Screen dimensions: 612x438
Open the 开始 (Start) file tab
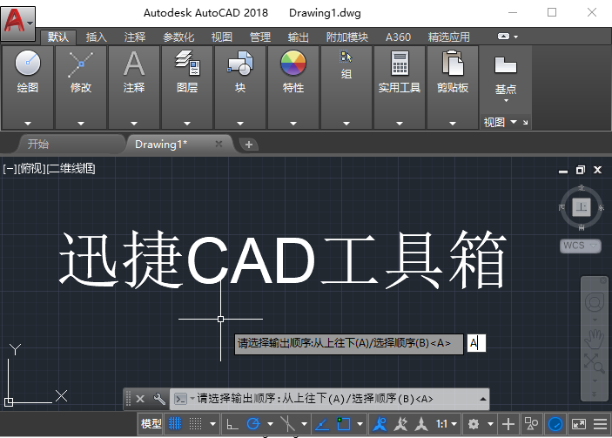tap(71, 144)
